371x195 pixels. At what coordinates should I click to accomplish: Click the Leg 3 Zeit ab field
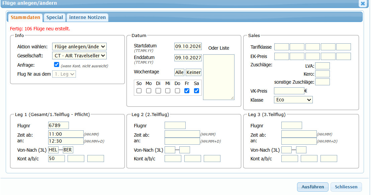[299, 134]
